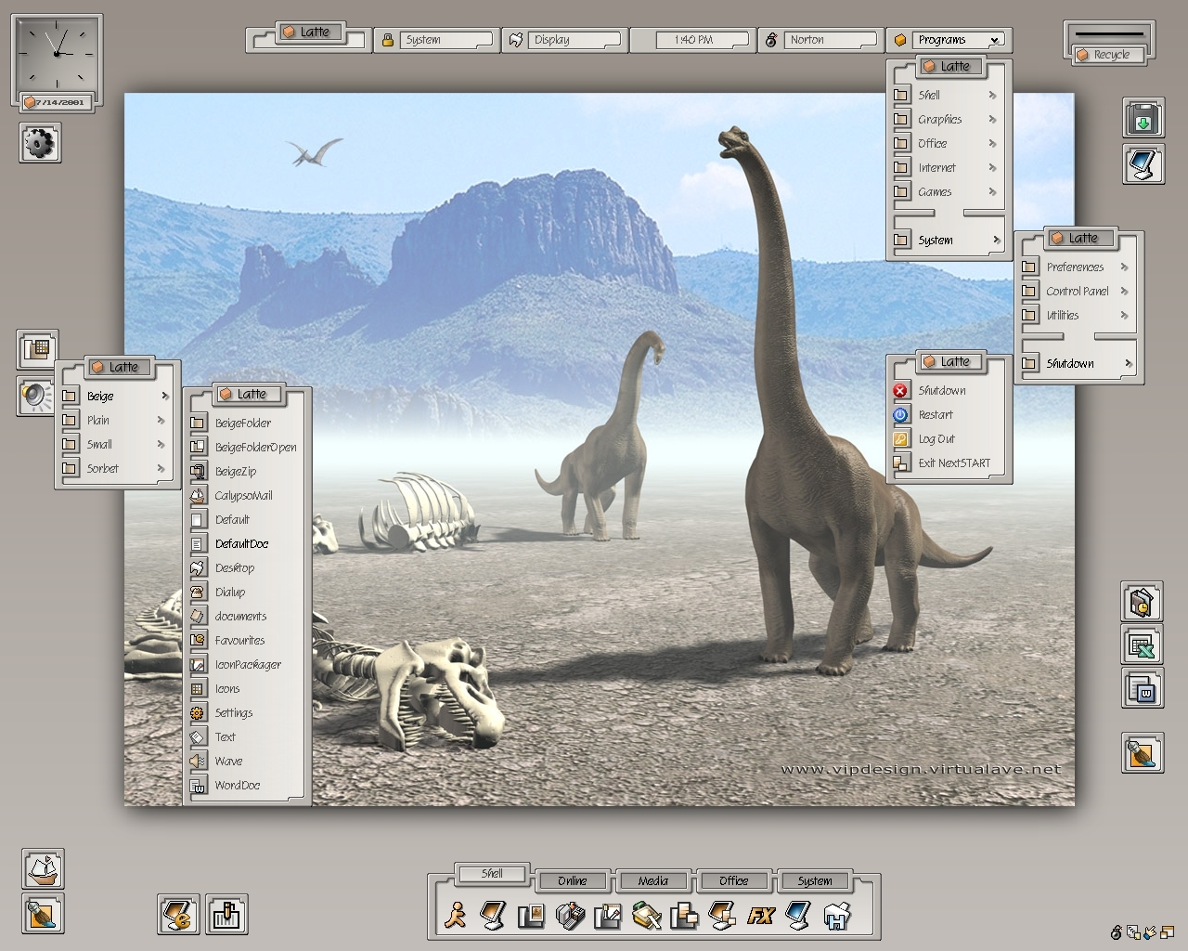
Task: Click the Recycle button
Action: pyautogui.click(x=1108, y=55)
